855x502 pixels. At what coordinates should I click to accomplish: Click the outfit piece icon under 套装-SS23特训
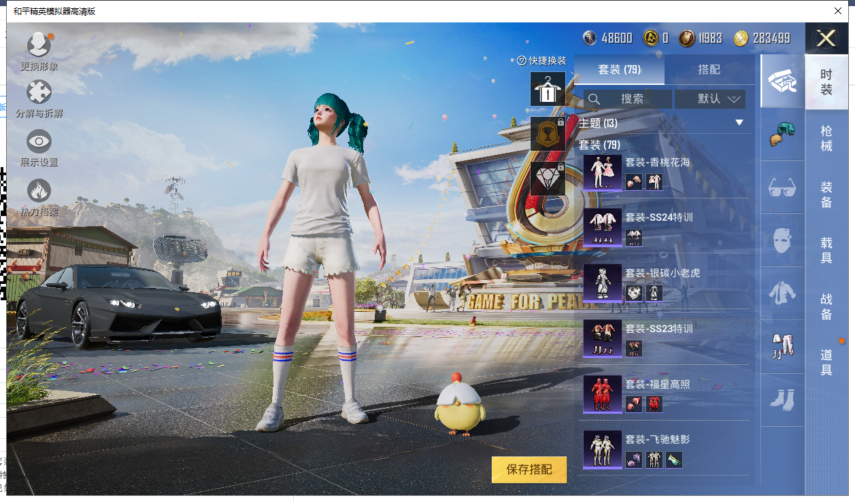tap(634, 348)
